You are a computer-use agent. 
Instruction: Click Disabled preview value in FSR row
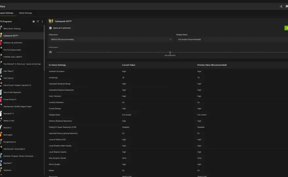click(201, 127)
